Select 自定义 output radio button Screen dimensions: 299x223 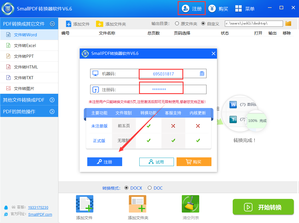(203, 24)
